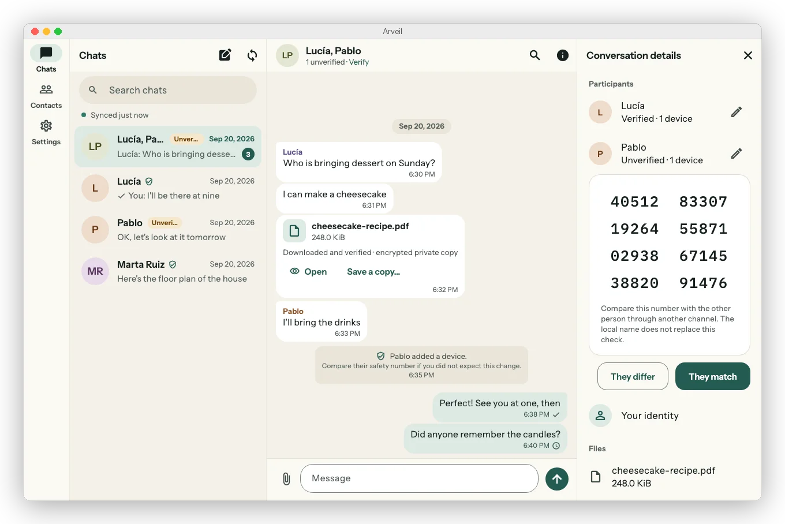Edit Lucía's local name pencil icon
The image size is (785, 524).
point(737,112)
